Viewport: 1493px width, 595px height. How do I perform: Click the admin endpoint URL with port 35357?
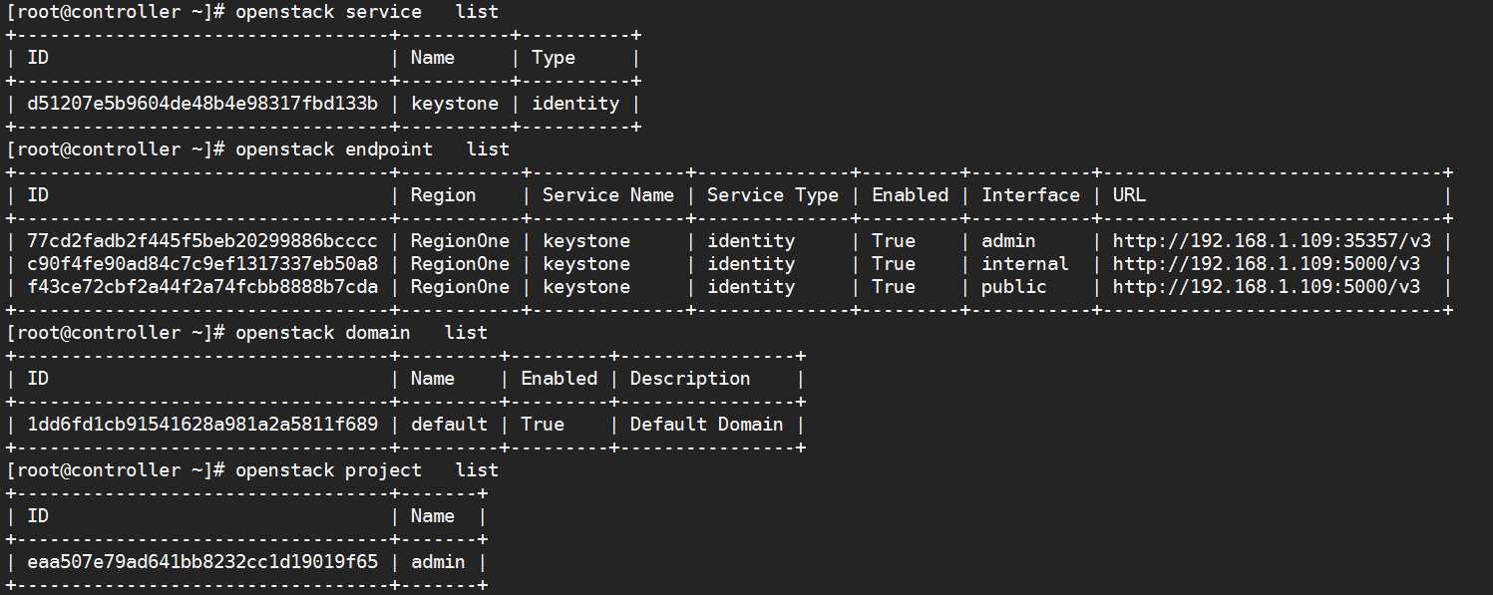click(x=1273, y=241)
